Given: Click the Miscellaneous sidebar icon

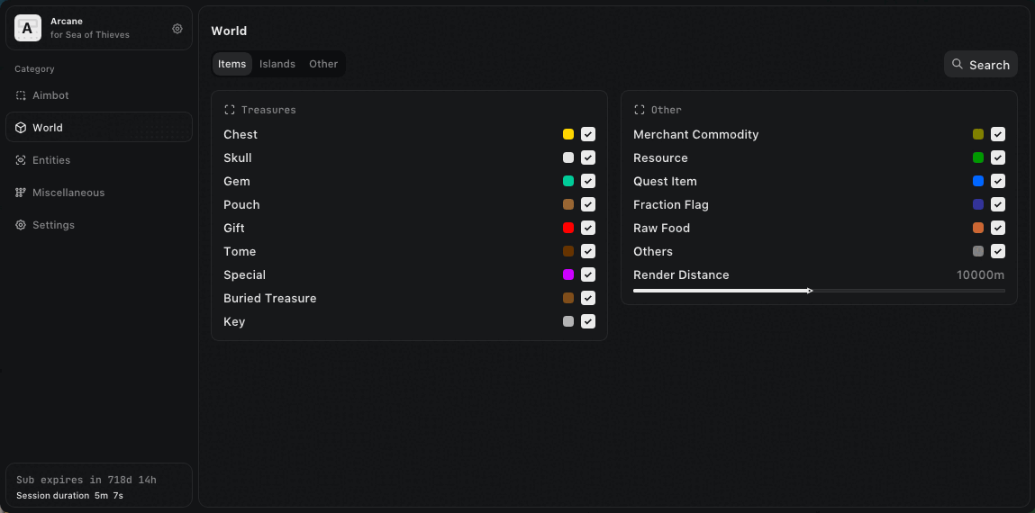Looking at the screenshot, I should [21, 193].
